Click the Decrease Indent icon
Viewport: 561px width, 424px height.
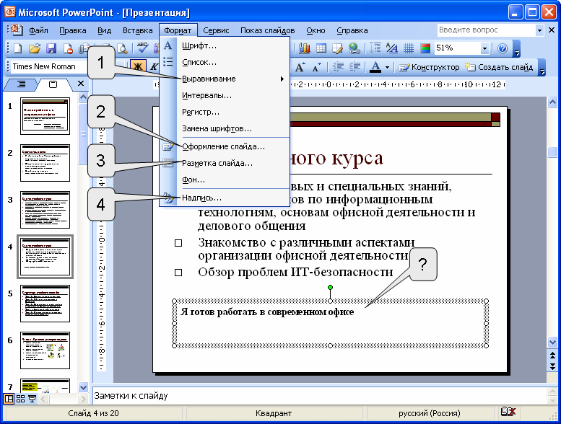point(338,67)
